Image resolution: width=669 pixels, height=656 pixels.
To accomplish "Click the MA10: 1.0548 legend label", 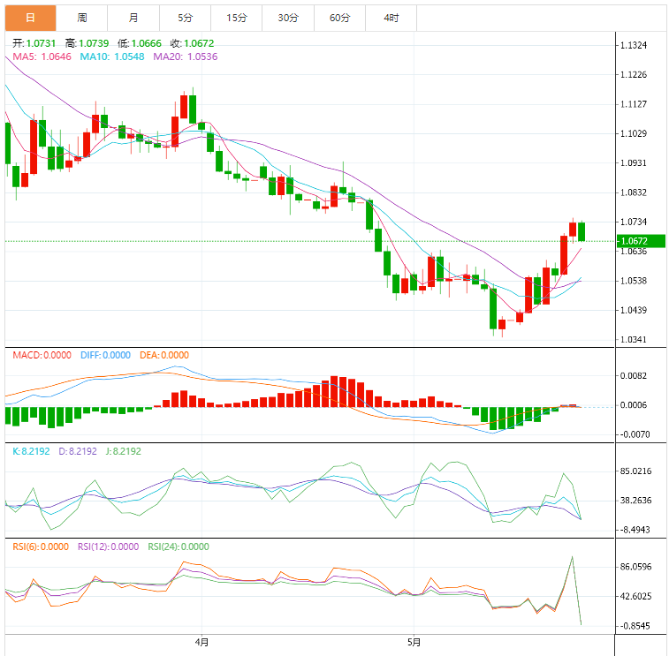I will pos(112,57).
